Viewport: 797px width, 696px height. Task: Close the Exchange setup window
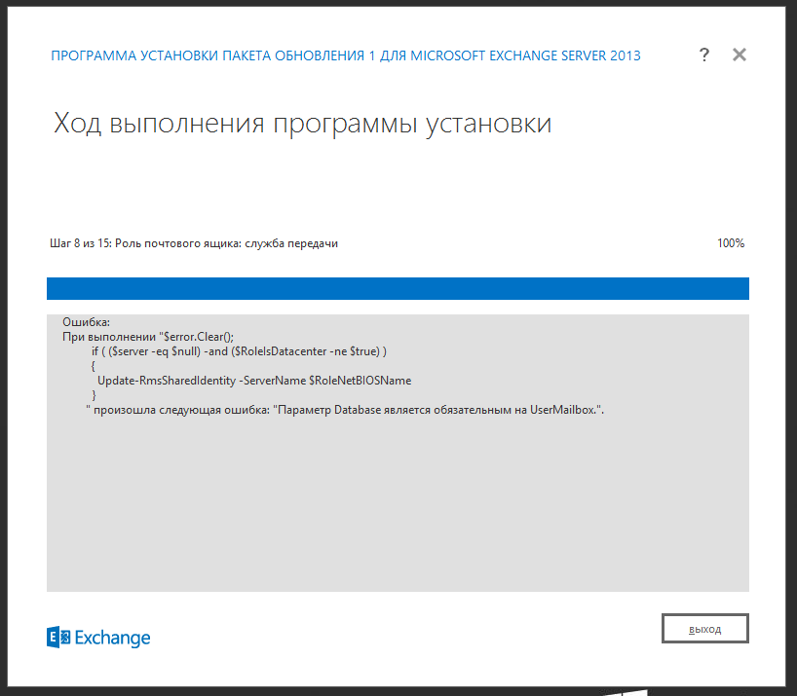coord(740,55)
